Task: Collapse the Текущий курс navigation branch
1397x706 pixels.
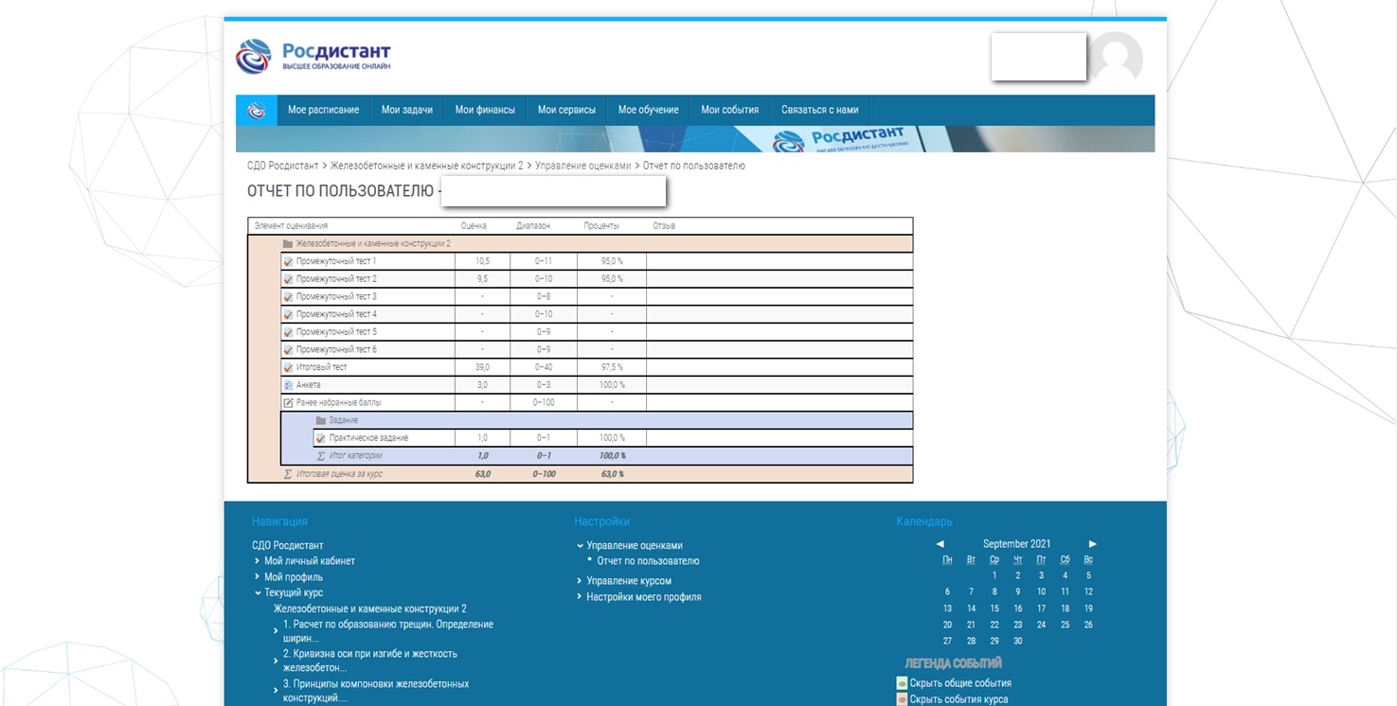Action: [258, 593]
